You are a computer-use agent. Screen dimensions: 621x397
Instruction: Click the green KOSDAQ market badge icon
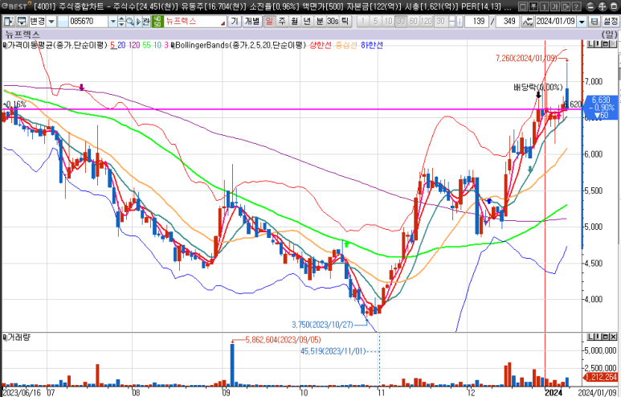(157, 22)
